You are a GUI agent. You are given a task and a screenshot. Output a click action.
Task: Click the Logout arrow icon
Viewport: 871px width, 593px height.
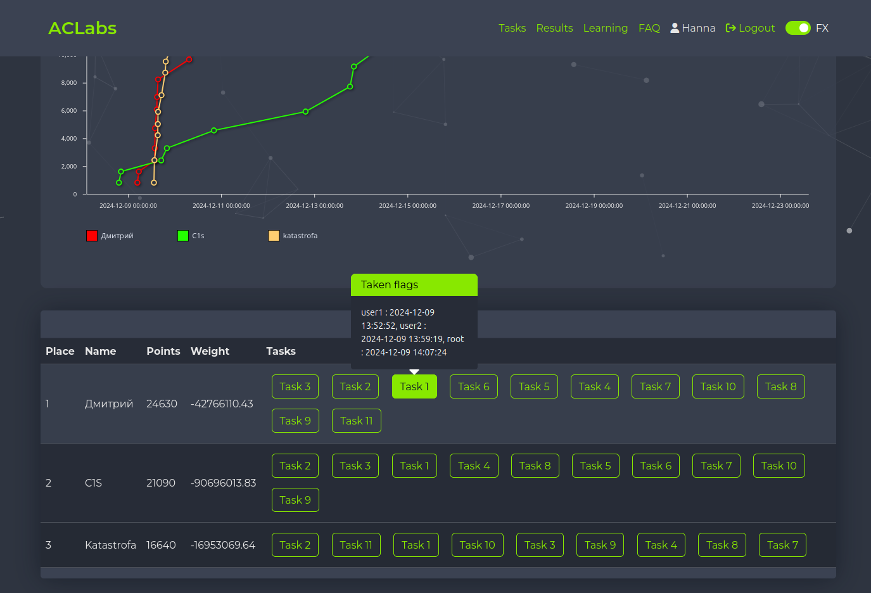[x=730, y=28]
